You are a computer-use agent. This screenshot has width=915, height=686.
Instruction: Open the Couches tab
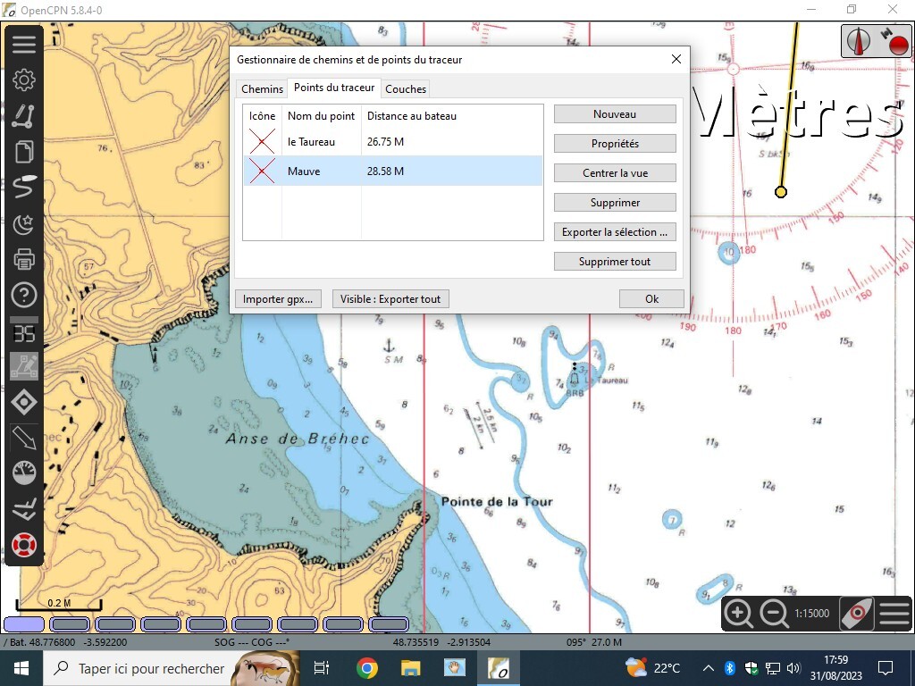coord(406,88)
